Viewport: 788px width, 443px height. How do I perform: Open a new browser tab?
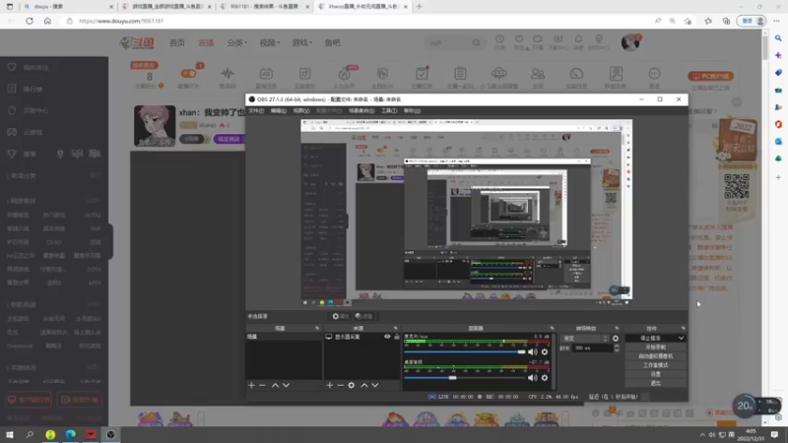click(x=420, y=7)
